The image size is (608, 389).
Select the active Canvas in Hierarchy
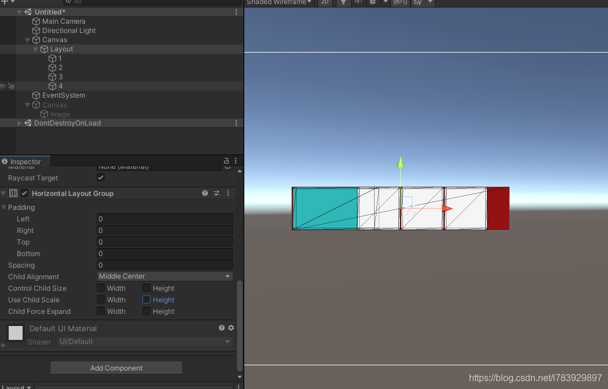click(54, 40)
